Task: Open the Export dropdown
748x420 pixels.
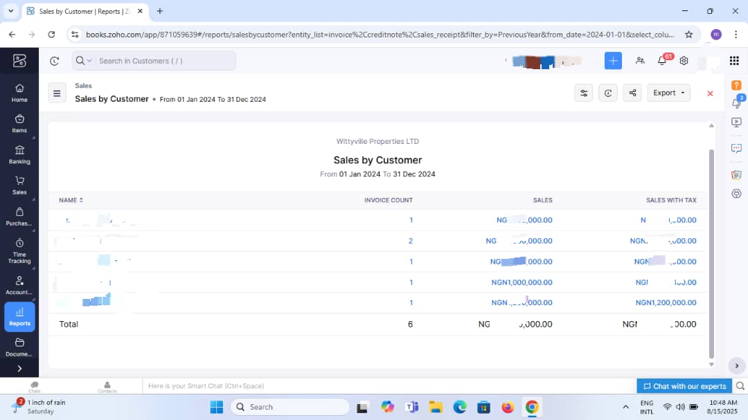Action: click(x=668, y=93)
